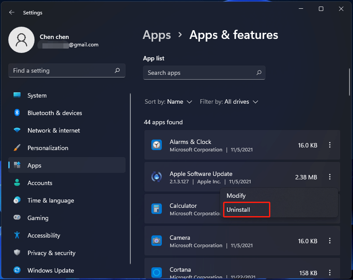Click the Alarms & Clock name text
Screen dimensions: 353x280
(190, 142)
